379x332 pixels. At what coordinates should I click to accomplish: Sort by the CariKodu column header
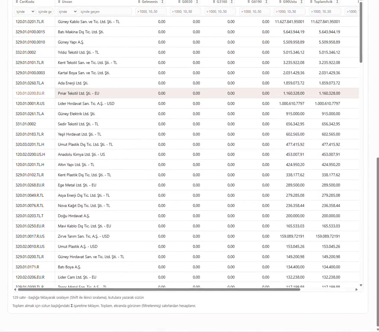coord(27,2)
